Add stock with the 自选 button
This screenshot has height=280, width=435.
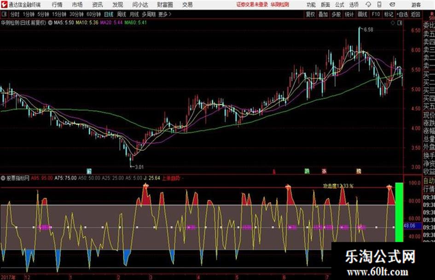[x=402, y=14]
